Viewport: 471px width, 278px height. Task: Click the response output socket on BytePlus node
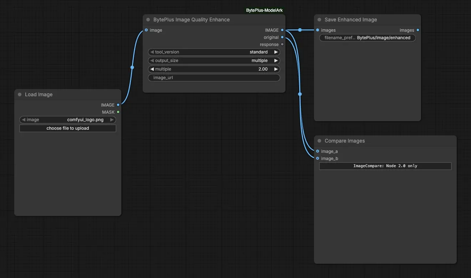click(282, 44)
